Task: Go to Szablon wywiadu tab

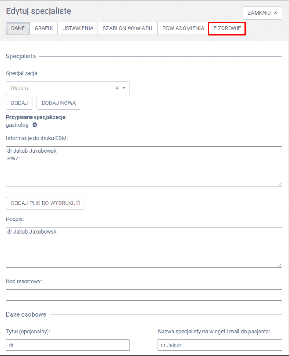Action: click(x=127, y=28)
